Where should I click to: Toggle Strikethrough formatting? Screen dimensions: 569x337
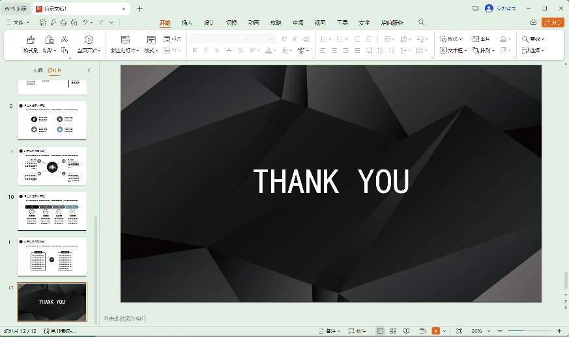pyautogui.click(x=229, y=50)
